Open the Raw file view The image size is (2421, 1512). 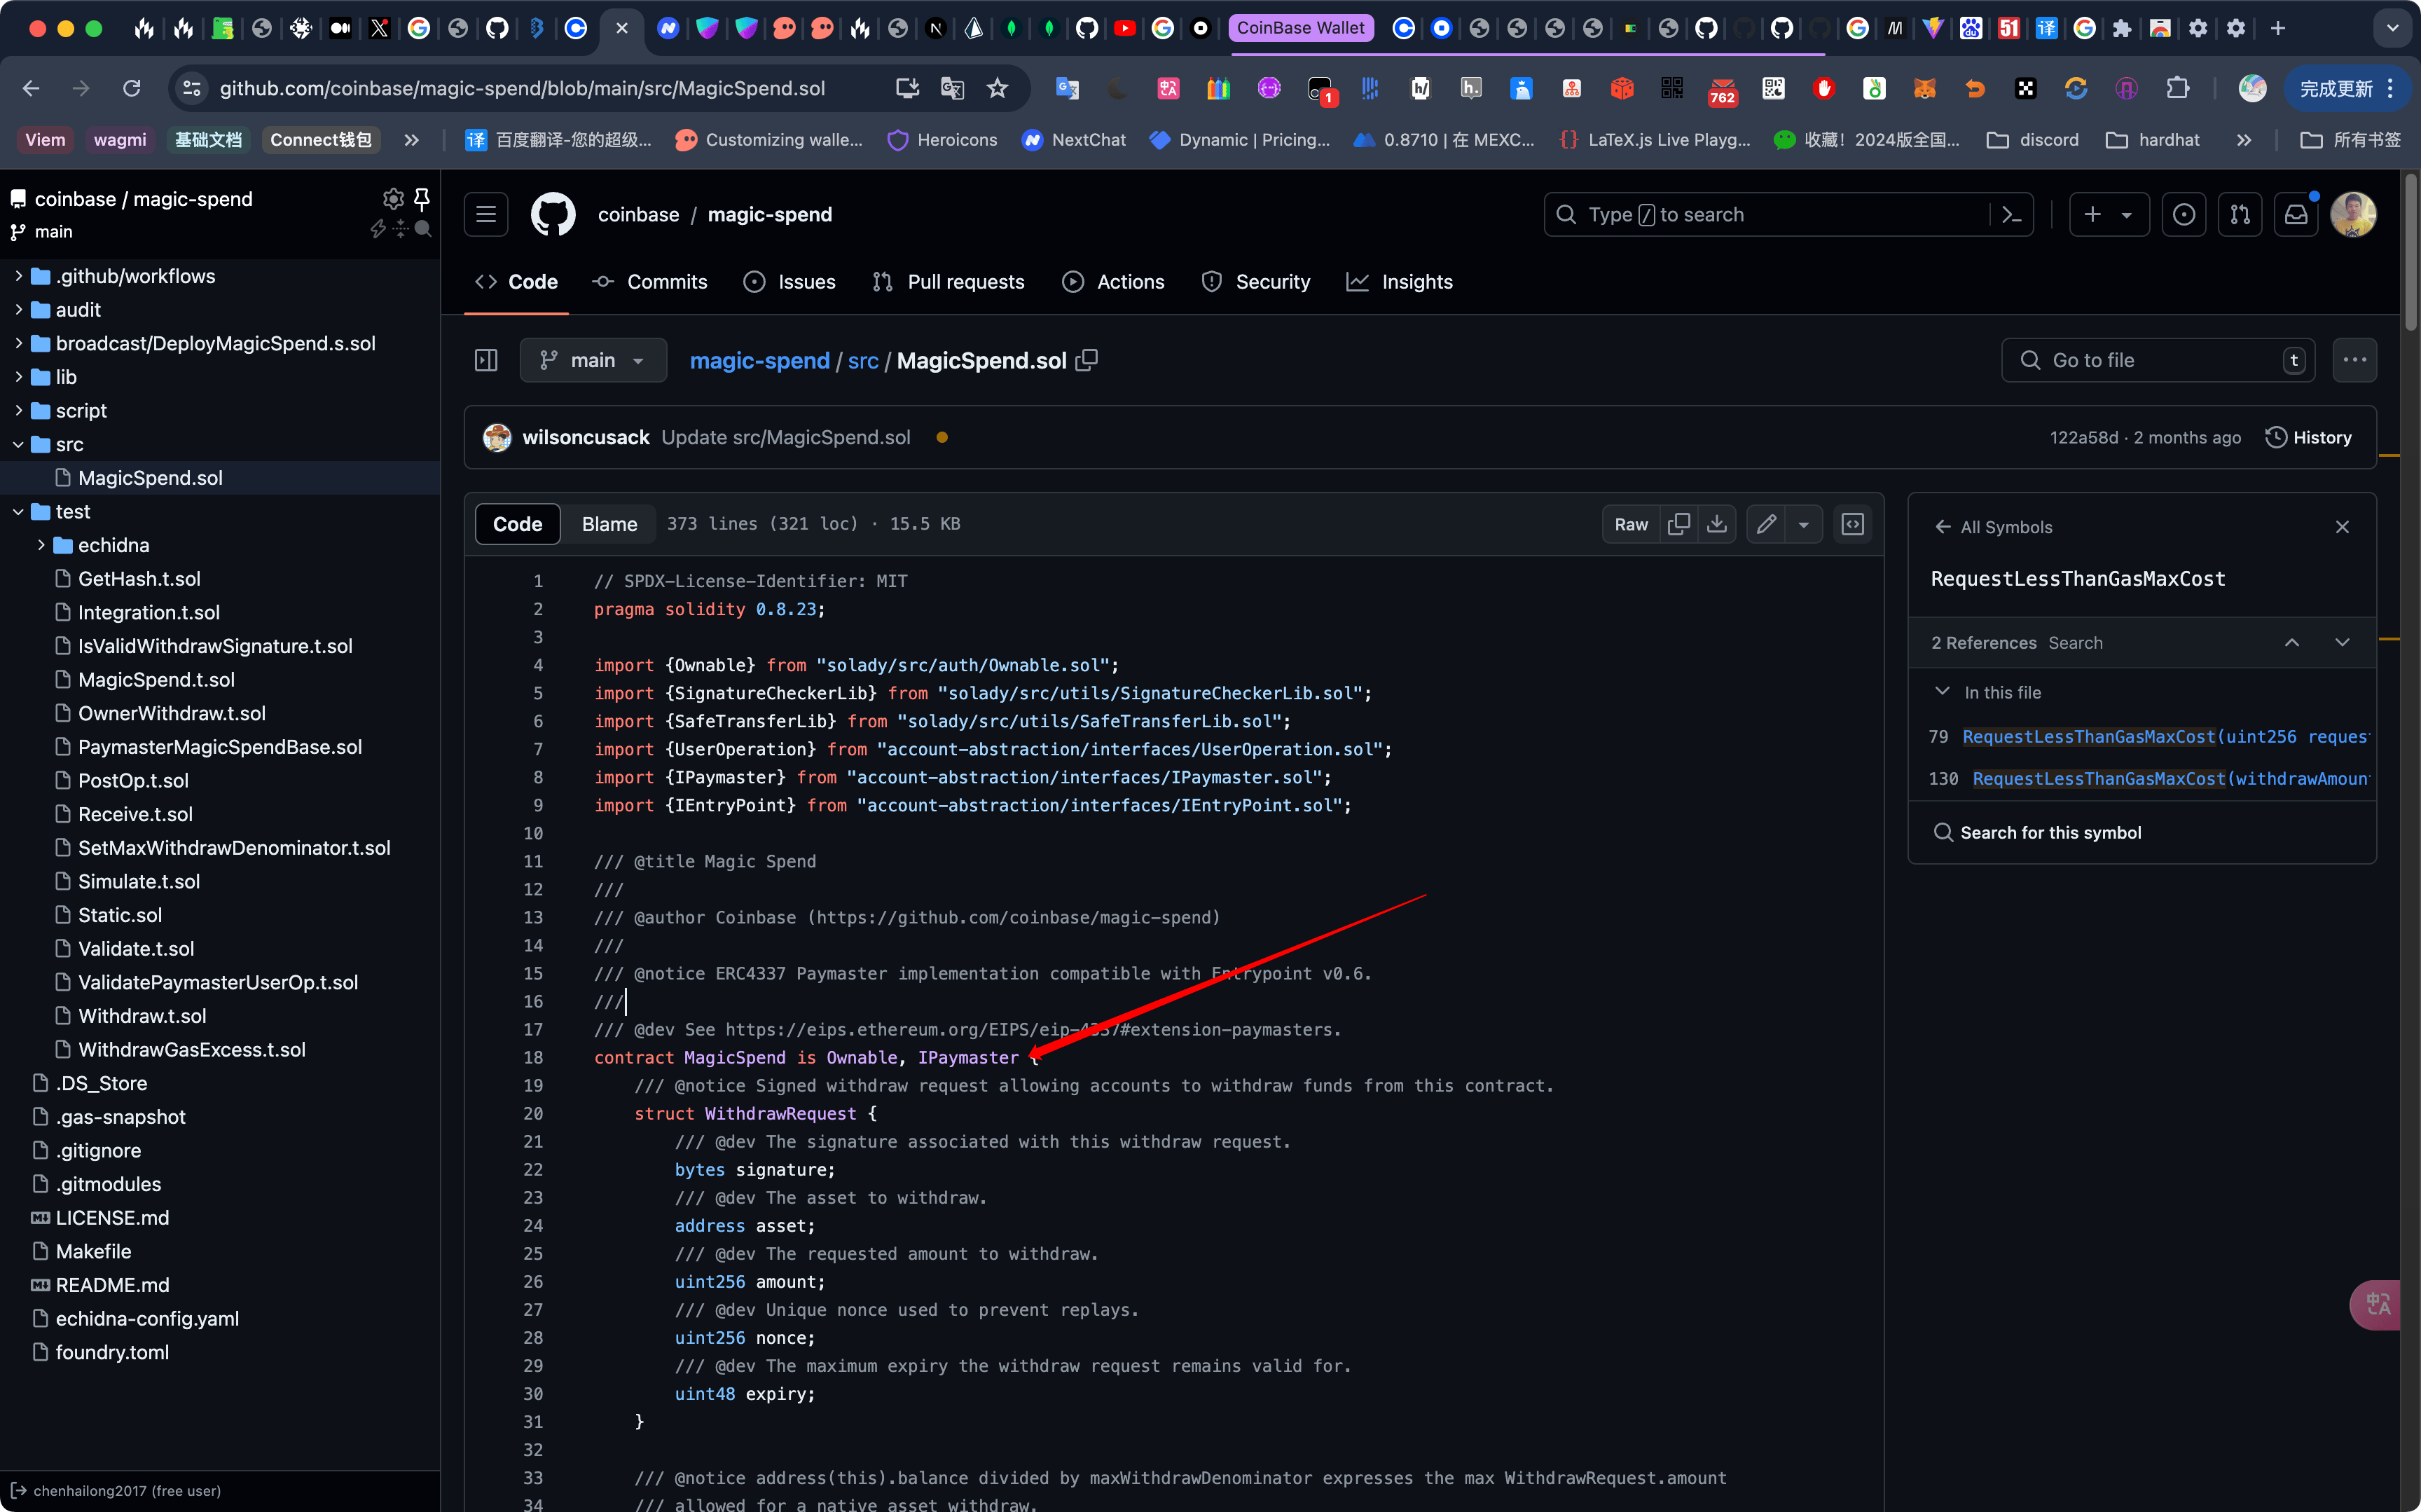1630,524
